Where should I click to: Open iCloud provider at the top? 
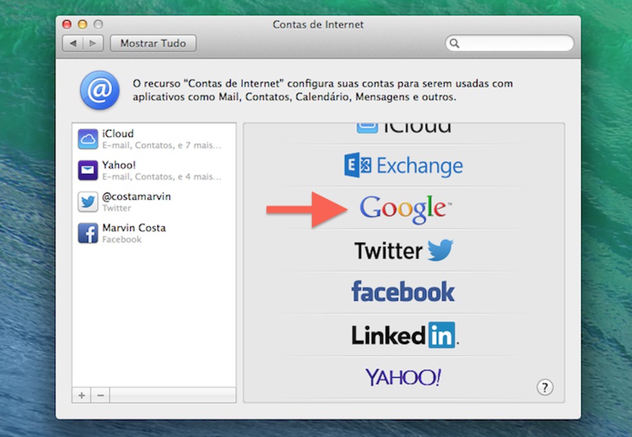click(403, 125)
